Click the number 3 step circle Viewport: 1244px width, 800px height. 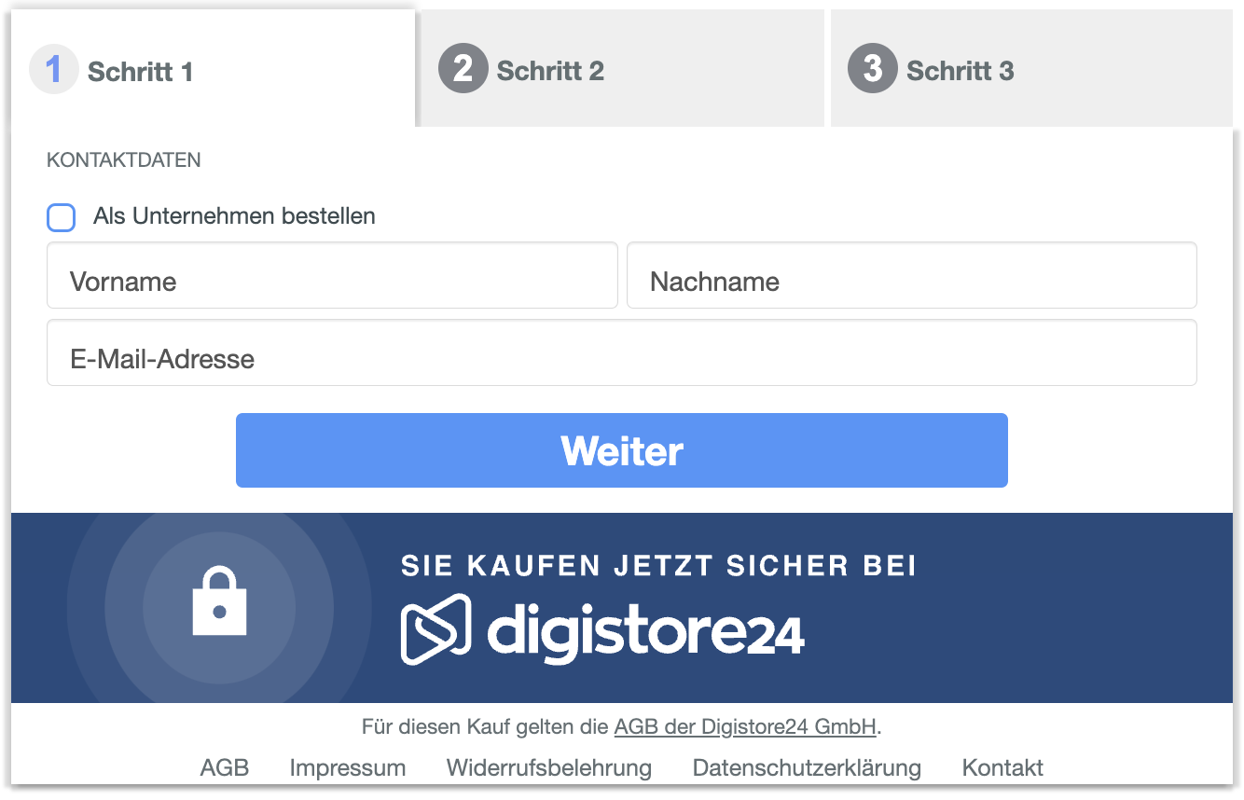click(x=872, y=70)
